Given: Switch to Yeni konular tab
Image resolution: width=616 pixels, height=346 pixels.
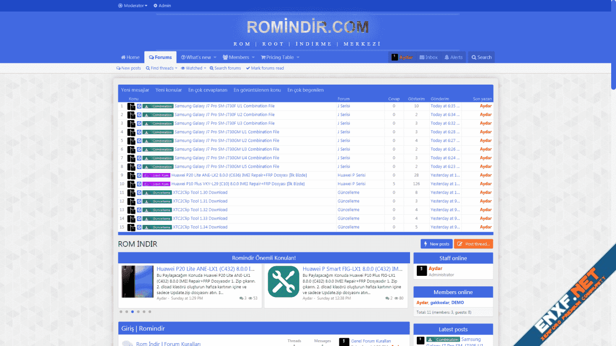Looking at the screenshot, I should point(168,90).
